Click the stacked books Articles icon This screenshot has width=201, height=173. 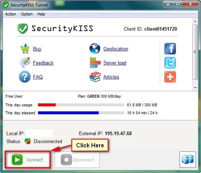coord(95,77)
